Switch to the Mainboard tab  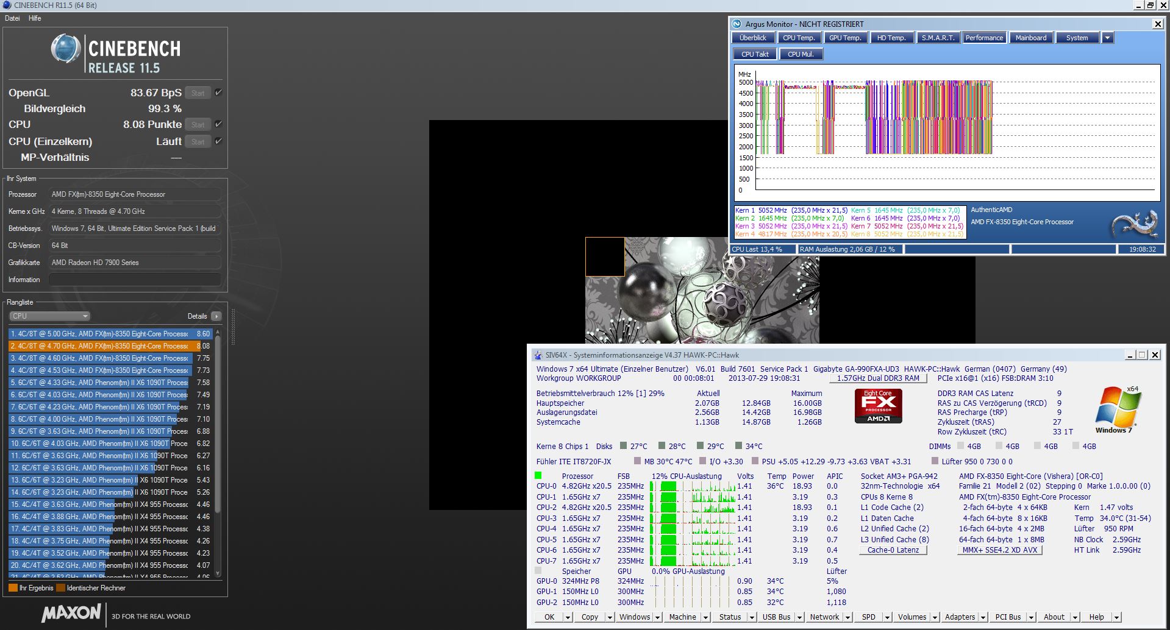1030,38
